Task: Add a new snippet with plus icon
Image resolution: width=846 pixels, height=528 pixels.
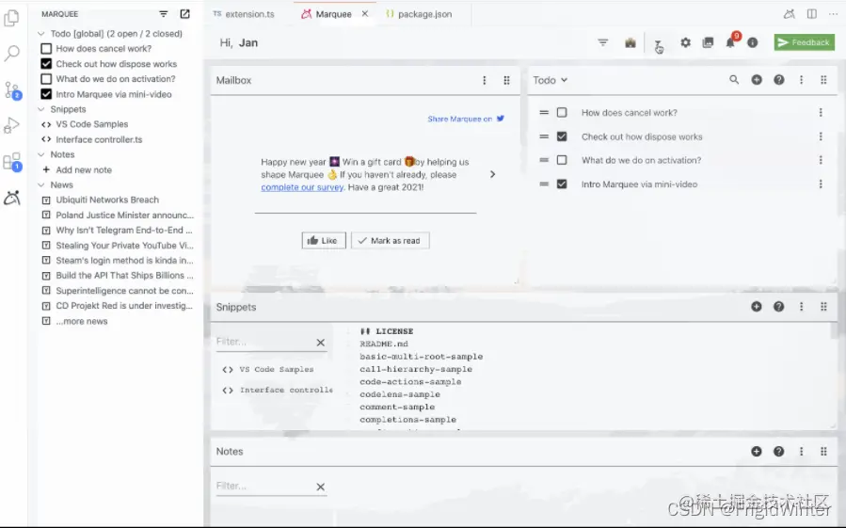Action: [757, 307]
